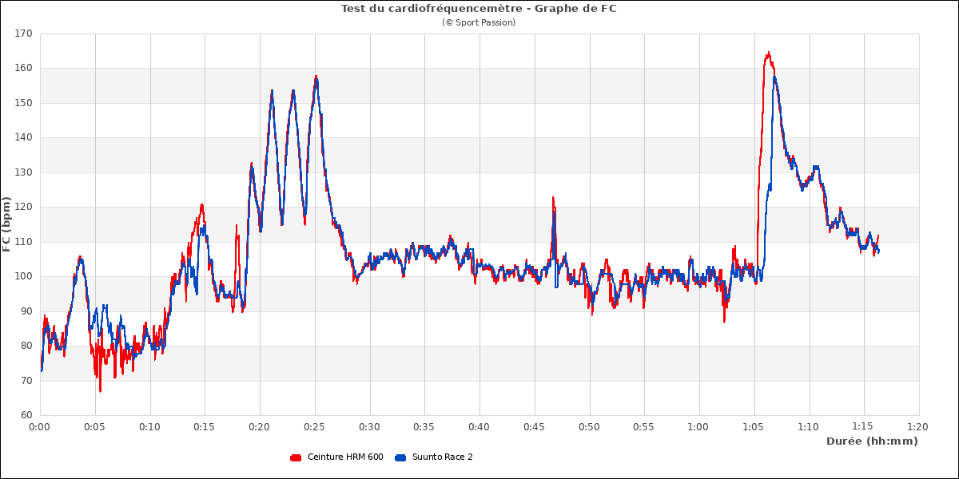The width and height of the screenshot is (959, 479).
Task: Select the 0:00 time axis label
Action: coord(40,427)
